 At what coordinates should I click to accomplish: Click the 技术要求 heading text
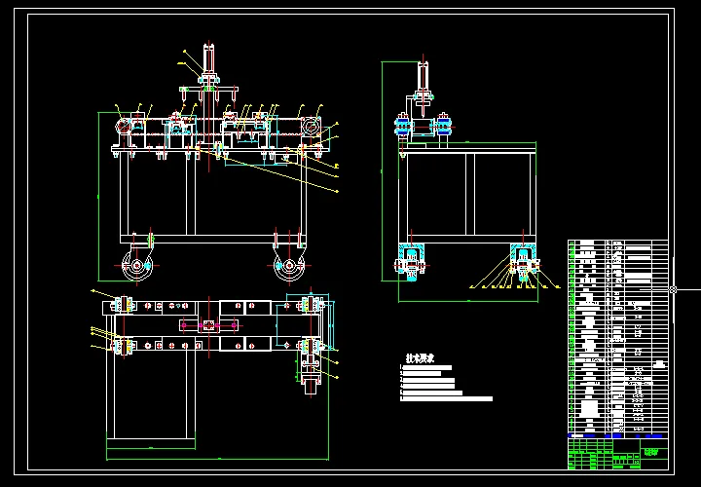[x=420, y=358]
